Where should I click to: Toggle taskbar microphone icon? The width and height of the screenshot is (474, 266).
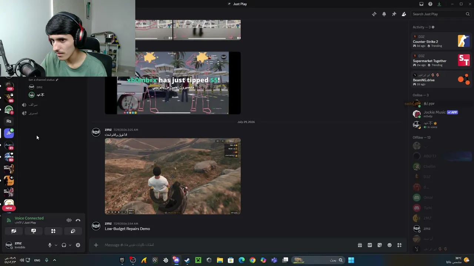point(47,260)
